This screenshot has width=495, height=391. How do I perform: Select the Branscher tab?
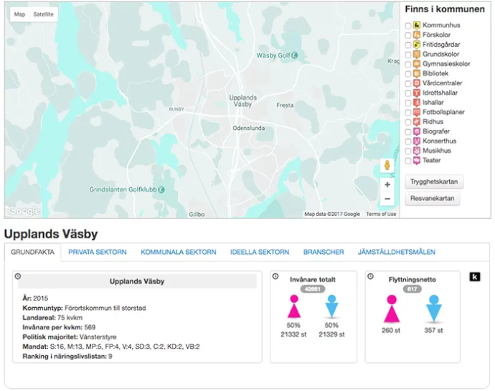click(324, 252)
